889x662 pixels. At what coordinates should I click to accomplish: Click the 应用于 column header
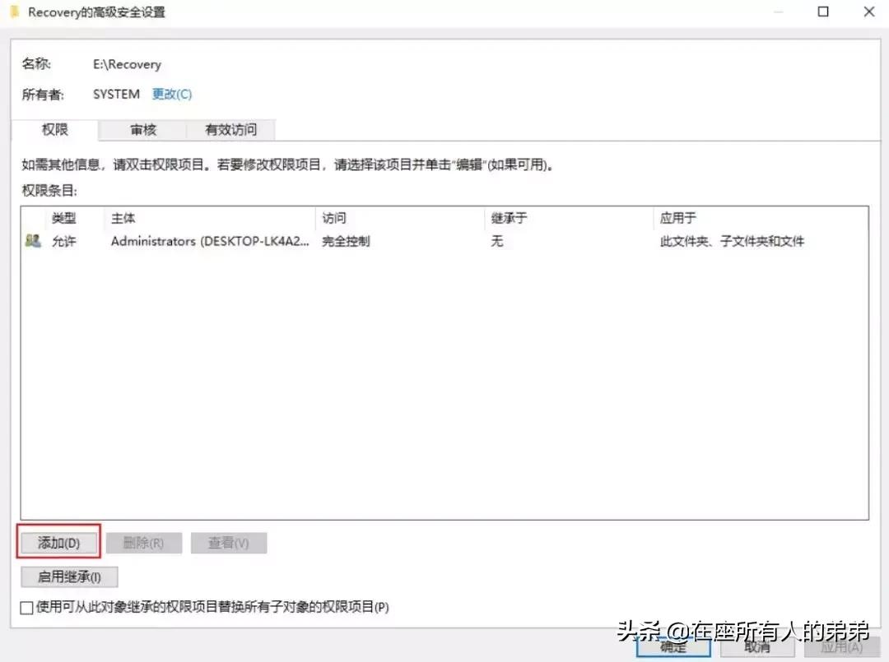click(x=677, y=218)
